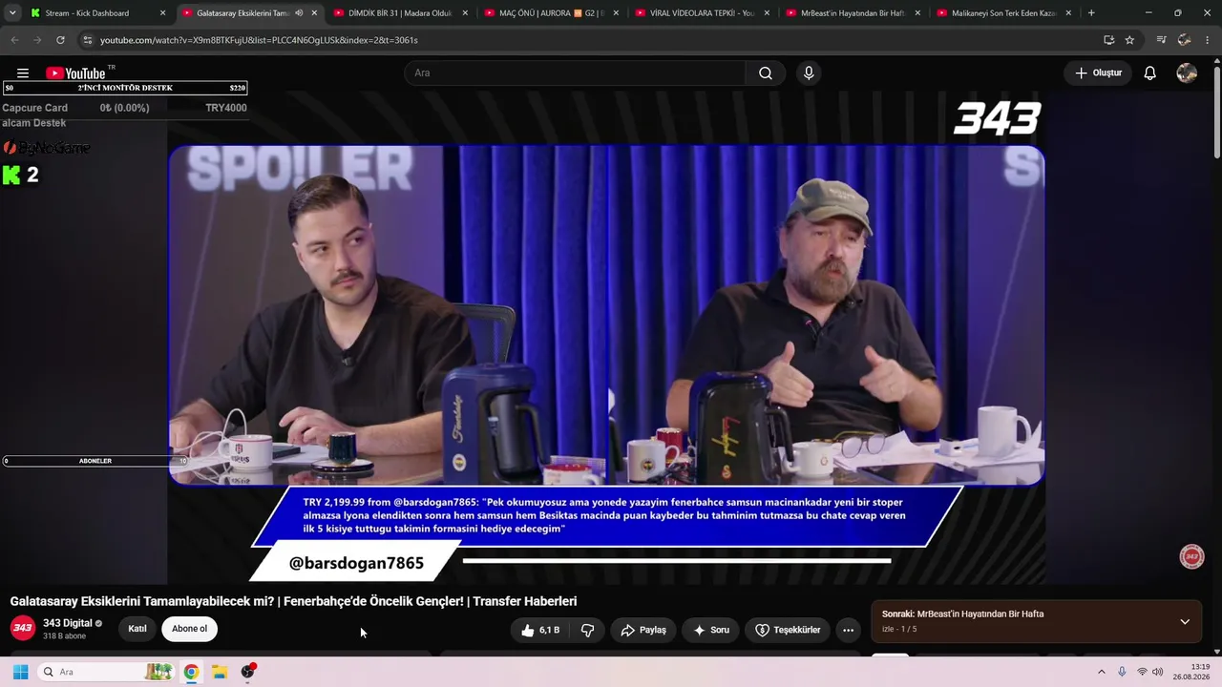The width and height of the screenshot is (1222, 687).
Task: Open Chrome media controls icon
Action: click(x=1161, y=40)
